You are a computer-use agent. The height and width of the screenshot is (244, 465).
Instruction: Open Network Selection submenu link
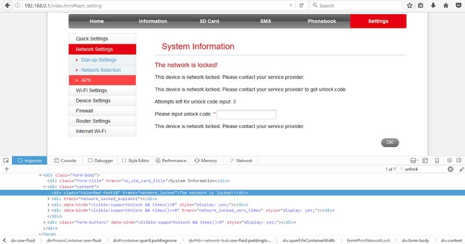coord(101,70)
